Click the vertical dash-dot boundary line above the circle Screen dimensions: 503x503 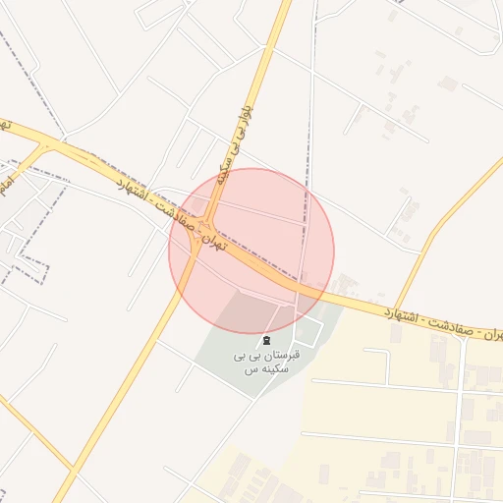tap(308, 138)
